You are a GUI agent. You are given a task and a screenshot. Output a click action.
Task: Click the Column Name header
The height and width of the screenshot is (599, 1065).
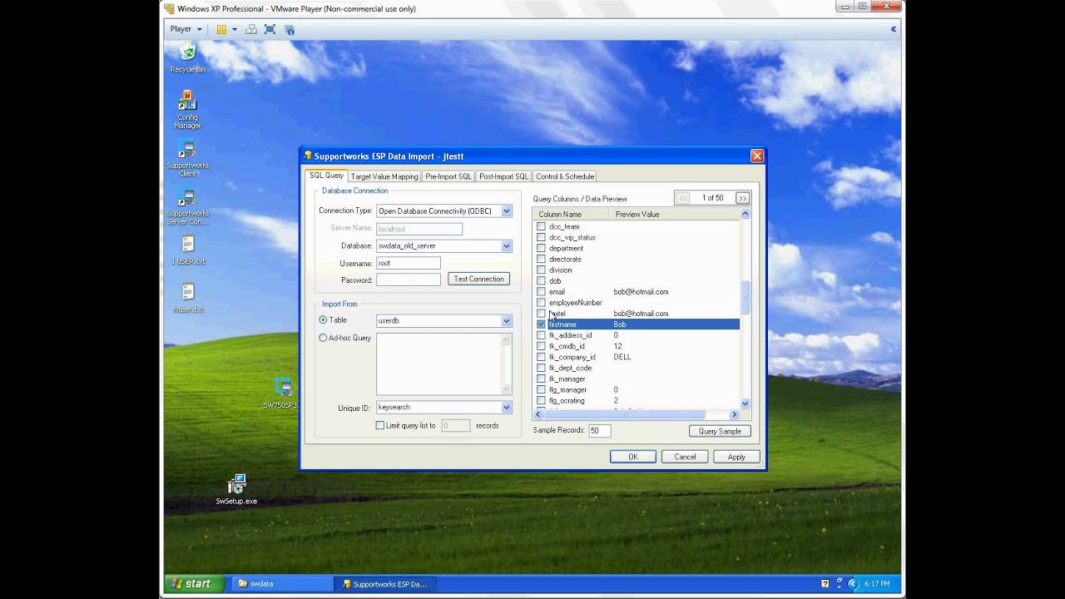point(571,215)
